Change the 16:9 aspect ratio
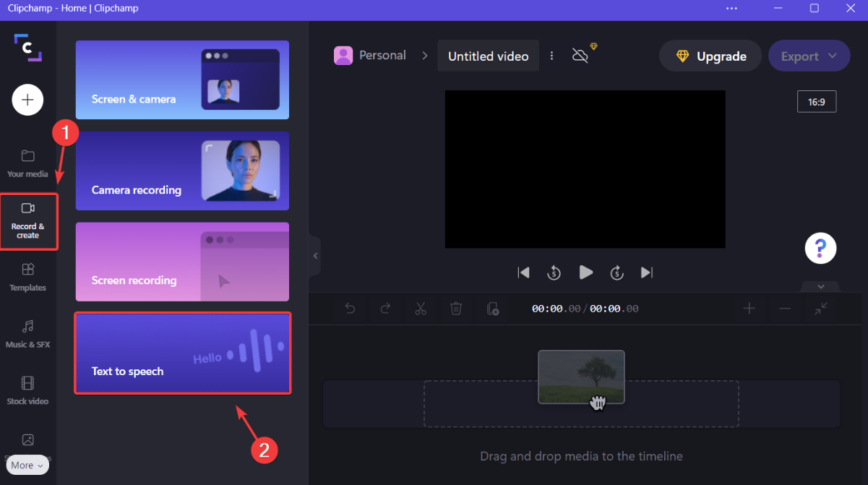Screen dimensions: 868x485 point(817,102)
